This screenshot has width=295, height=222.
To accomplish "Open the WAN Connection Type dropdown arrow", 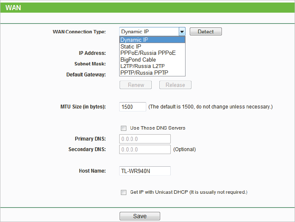I will tap(182, 32).
